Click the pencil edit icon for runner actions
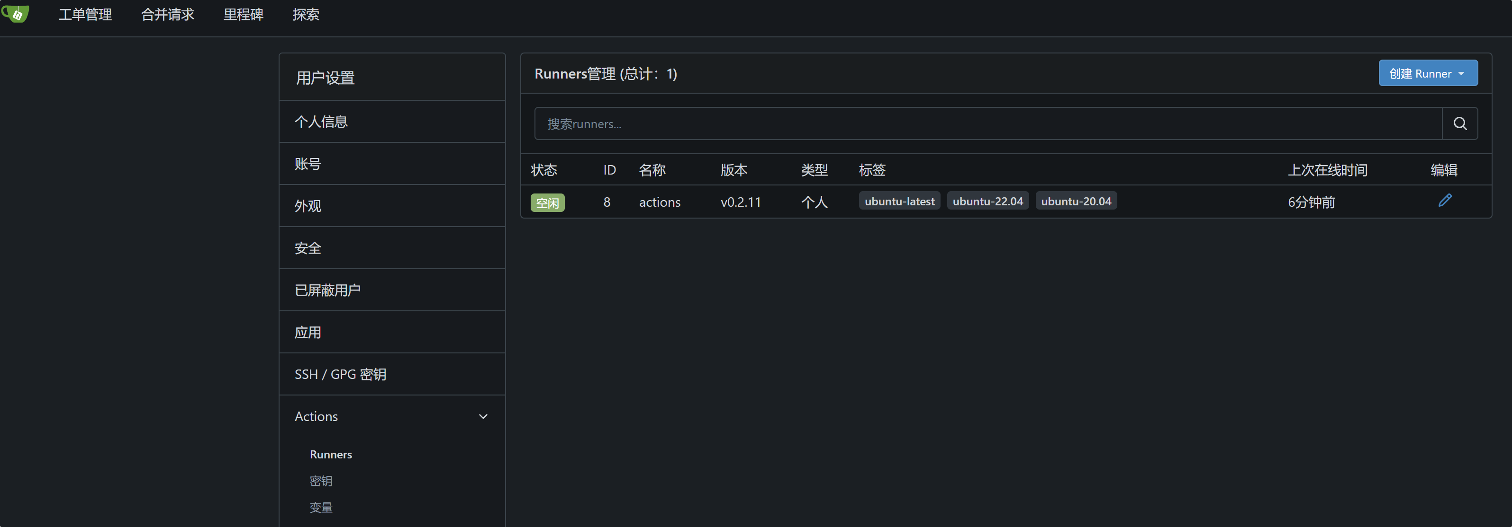Image resolution: width=1512 pixels, height=527 pixels. click(1445, 201)
